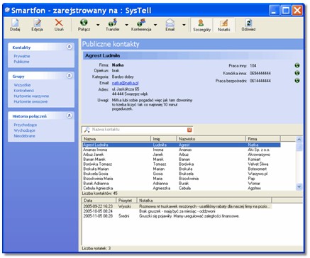This screenshot has width=310, height=258.
Task: Click the Połącz globe icon
Action: tap(84, 23)
